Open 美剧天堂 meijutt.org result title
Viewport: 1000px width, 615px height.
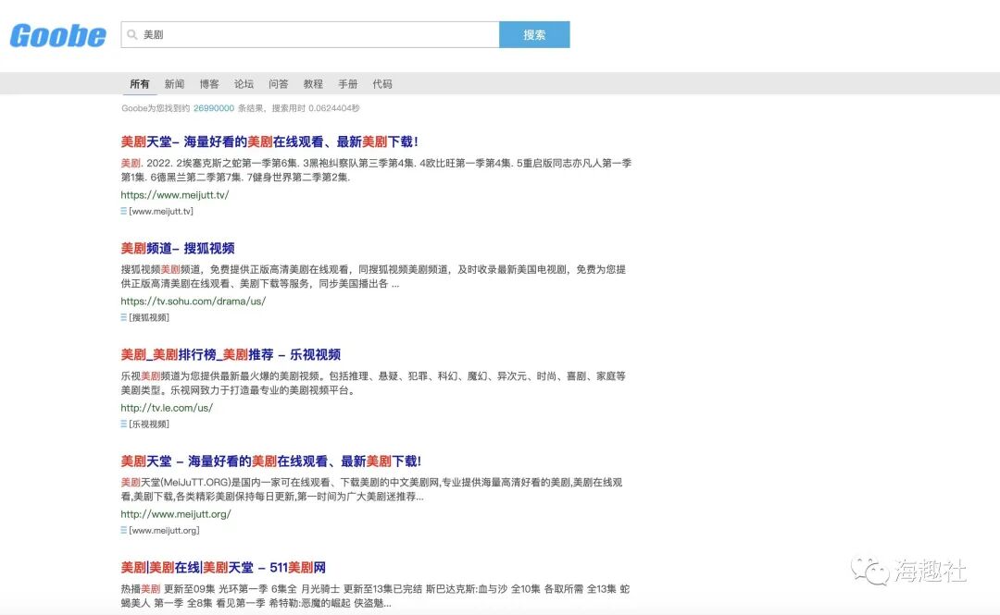click(271, 461)
